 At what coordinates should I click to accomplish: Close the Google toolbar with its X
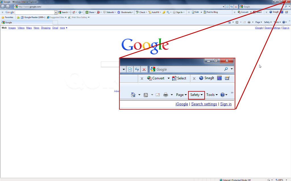point(2,12)
